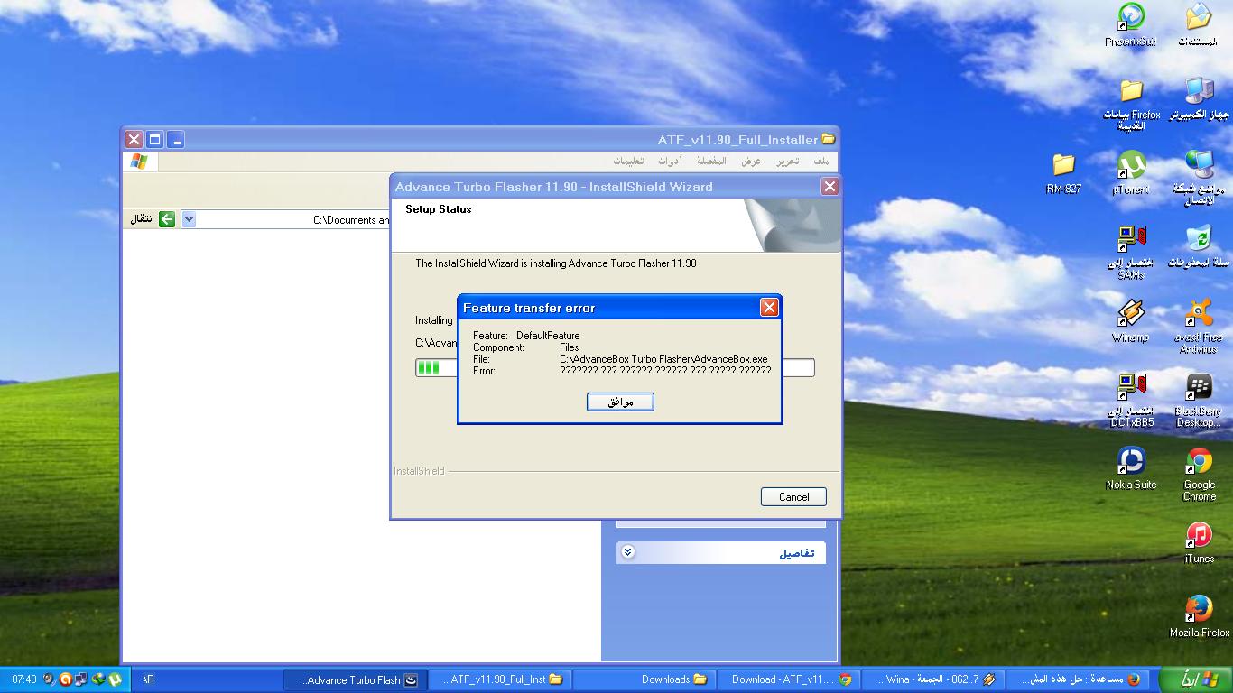Image resolution: width=1233 pixels, height=693 pixels.
Task: Click the µTorrent tray icon
Action: point(115,679)
